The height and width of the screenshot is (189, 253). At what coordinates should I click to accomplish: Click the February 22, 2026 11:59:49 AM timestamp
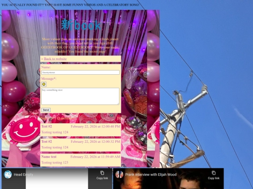pyautogui.click(x=95, y=157)
